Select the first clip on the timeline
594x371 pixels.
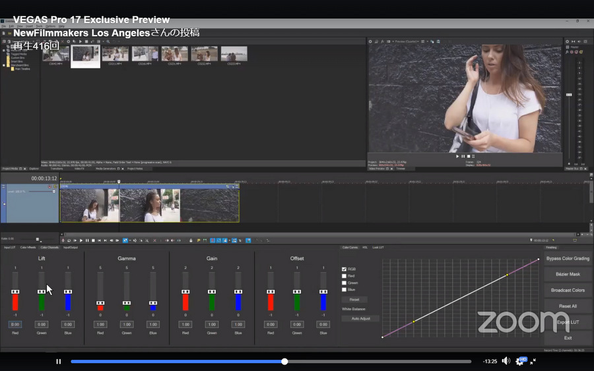tap(90, 204)
